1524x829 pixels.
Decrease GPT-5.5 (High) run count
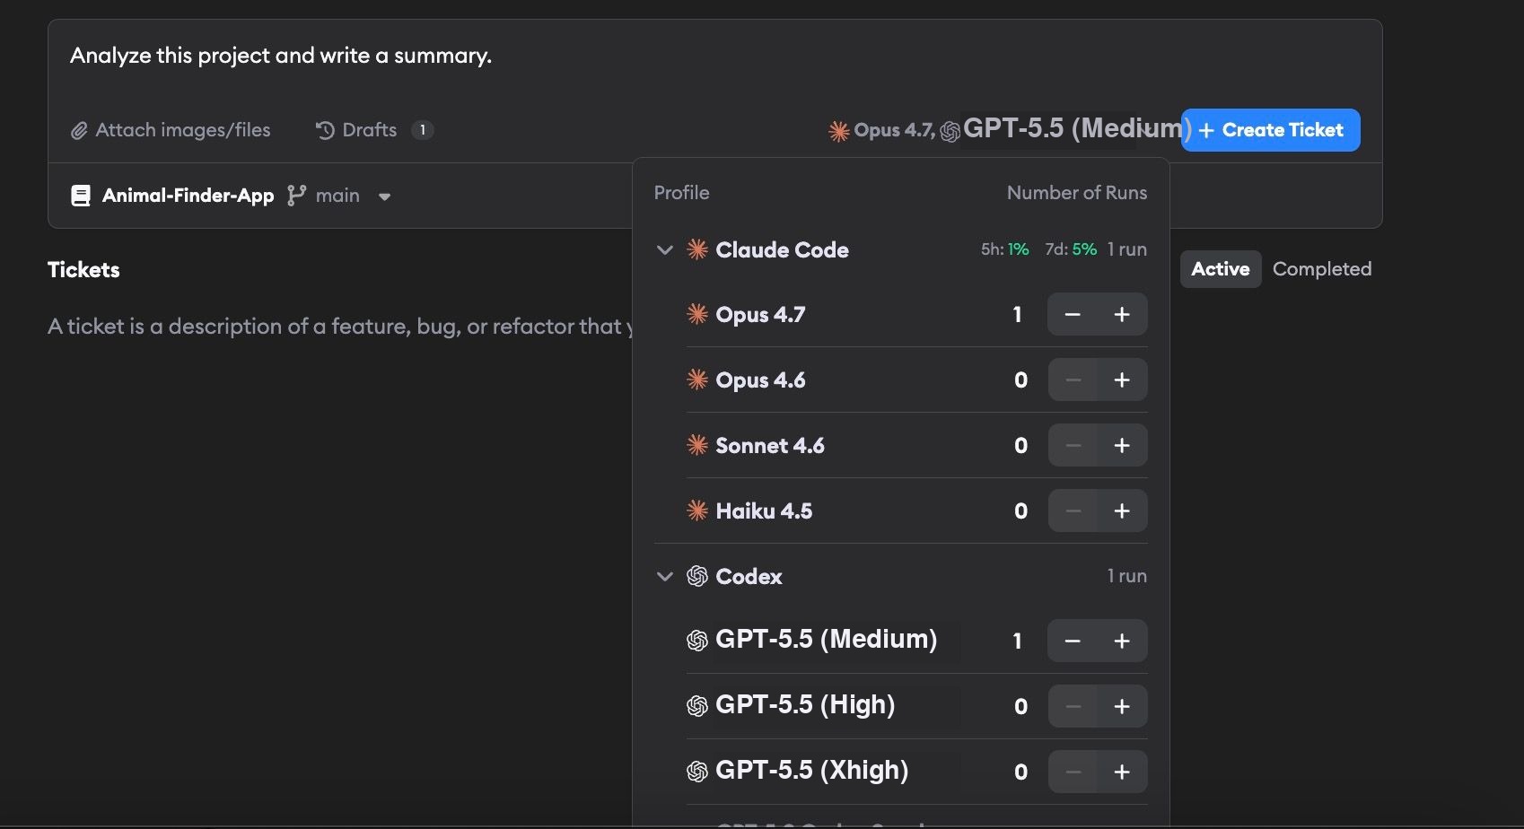(x=1073, y=706)
